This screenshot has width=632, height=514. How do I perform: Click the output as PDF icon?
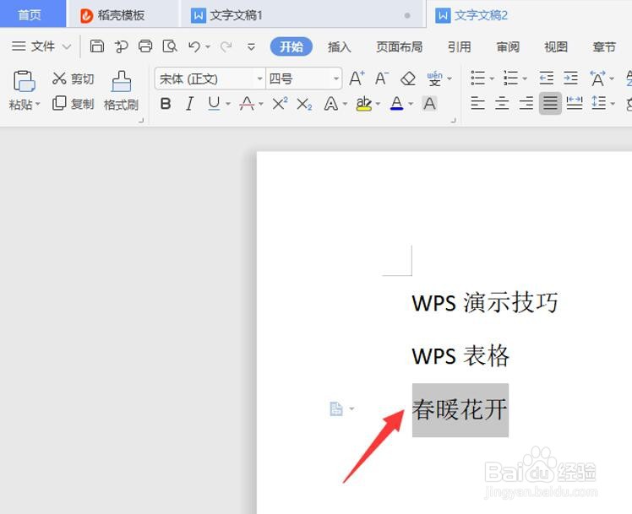click(x=121, y=46)
